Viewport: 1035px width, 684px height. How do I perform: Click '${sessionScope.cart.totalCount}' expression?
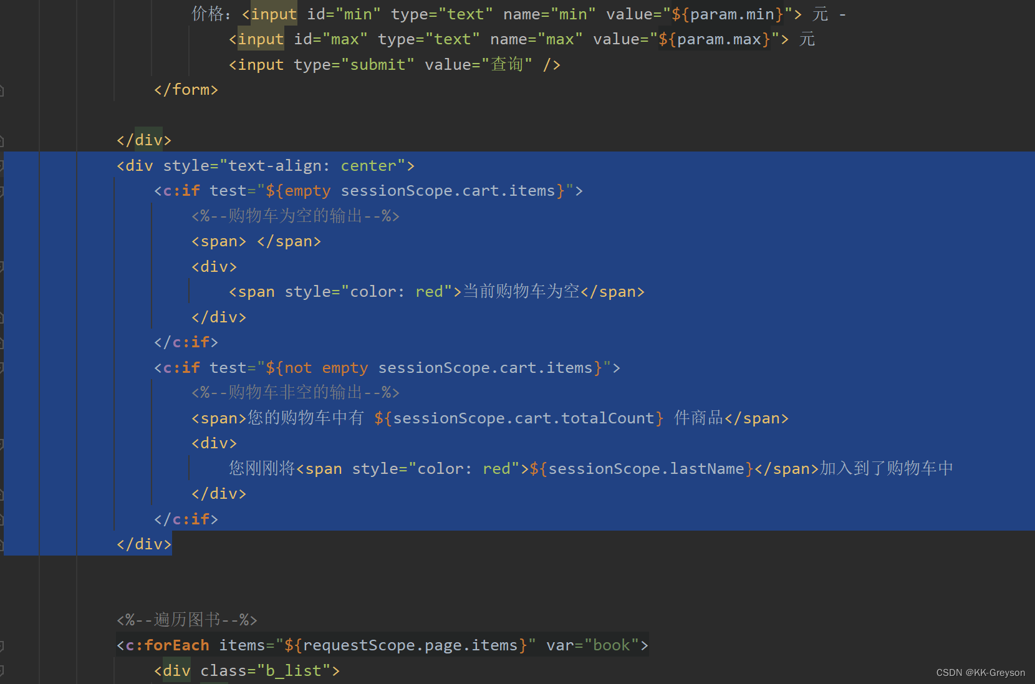[519, 418]
